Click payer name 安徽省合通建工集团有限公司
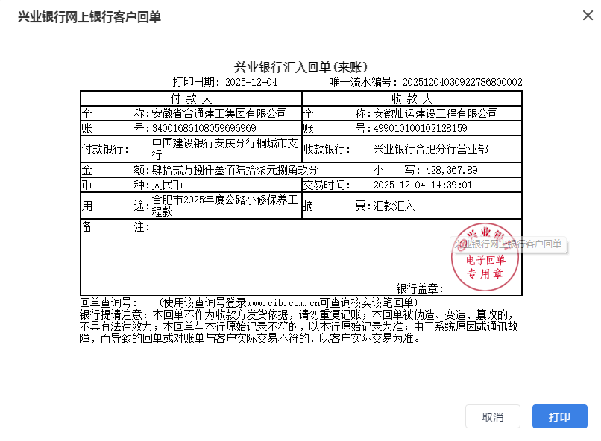Image resolution: width=601 pixels, height=441 pixels. pos(219,114)
